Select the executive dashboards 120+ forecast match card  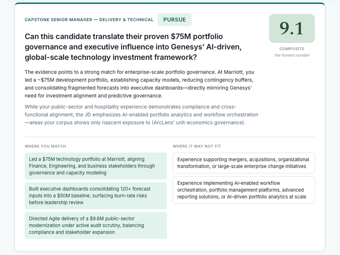coord(96,195)
